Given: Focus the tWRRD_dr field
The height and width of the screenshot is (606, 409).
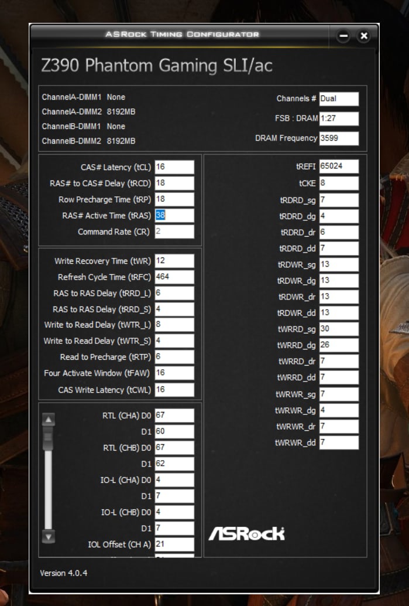Looking at the screenshot, I should pos(339,362).
